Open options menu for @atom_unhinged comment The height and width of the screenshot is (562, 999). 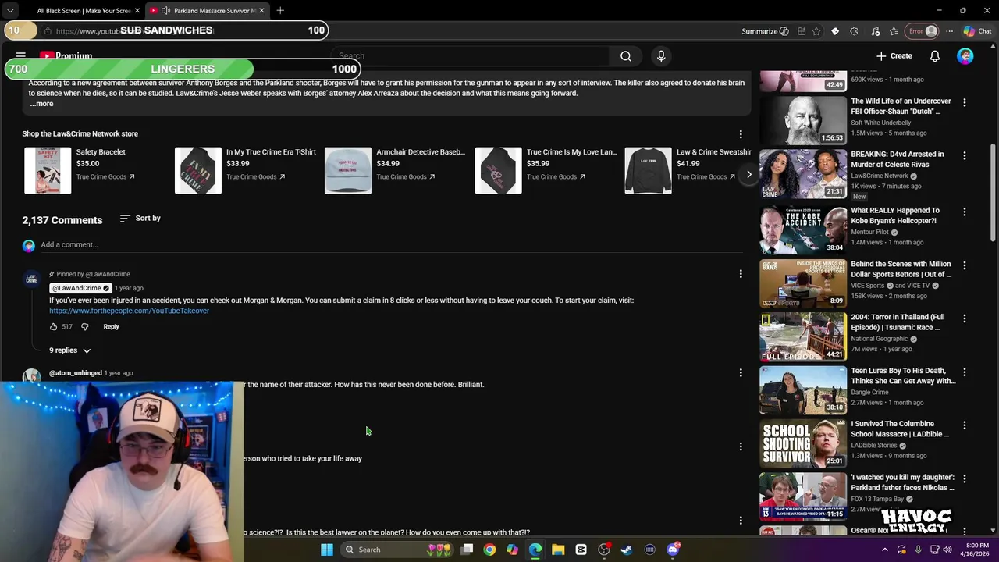coord(741,373)
